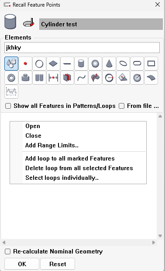Click the probe recall icon beside name

coord(28,23)
